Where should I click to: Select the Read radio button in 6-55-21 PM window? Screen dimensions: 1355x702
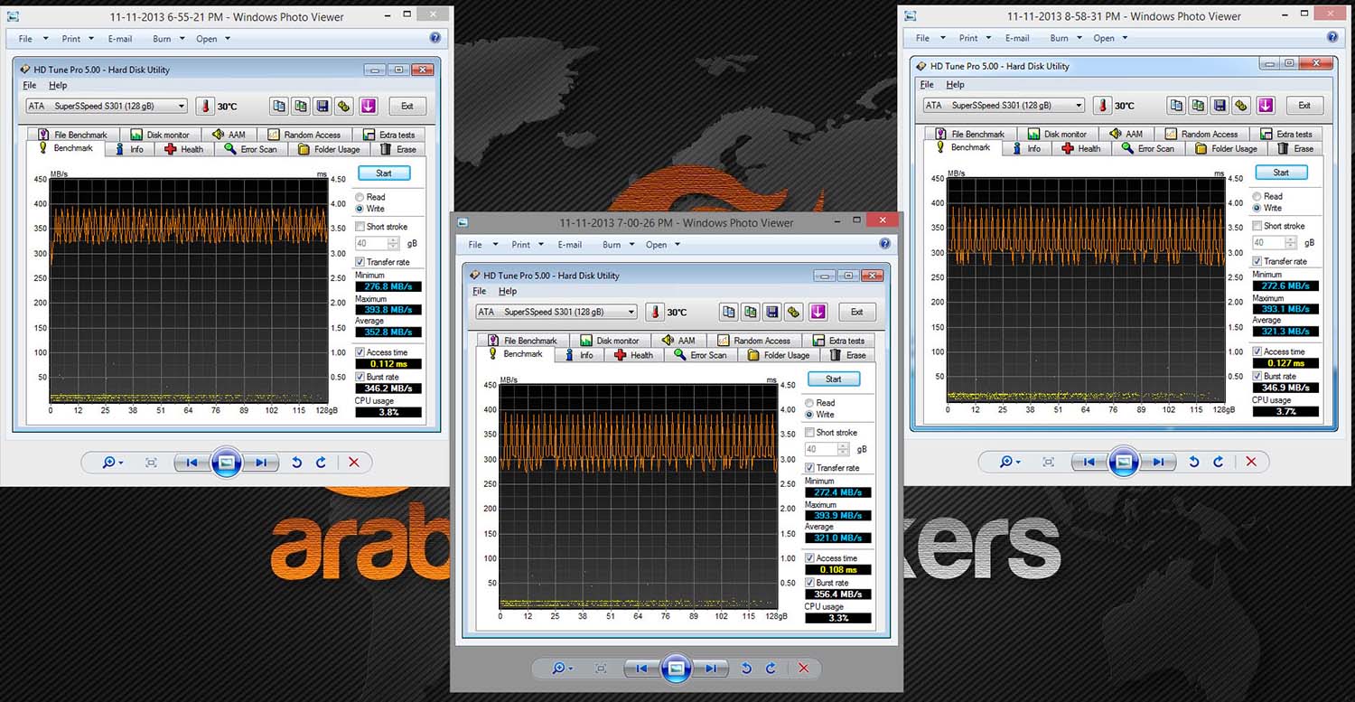tap(360, 197)
